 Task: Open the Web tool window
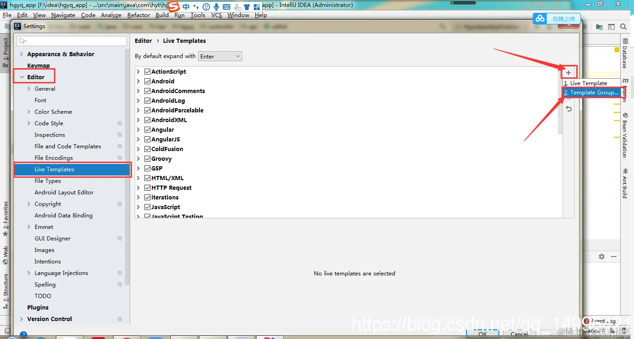click(x=6, y=256)
